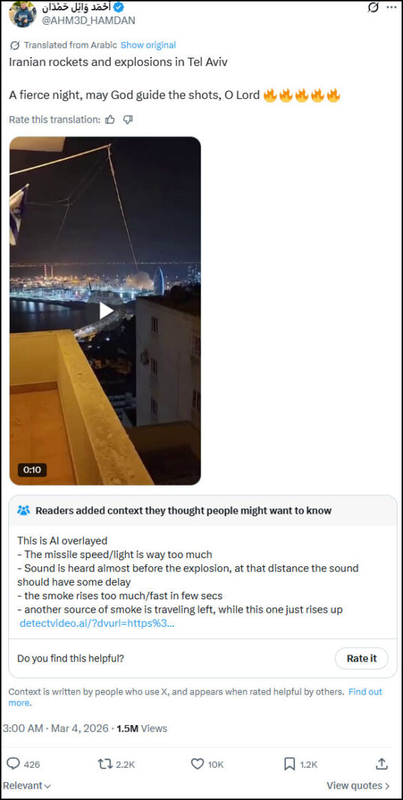The height and width of the screenshot is (800, 403).
Task: Rate translation with thumbs up
Action: [x=109, y=119]
